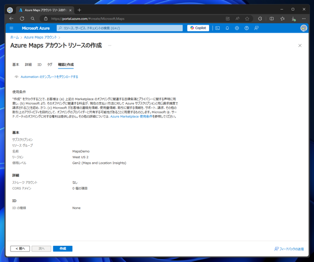314x262 pixels.
Task: Open the ellipsis next to the page title
Action: 109,45
